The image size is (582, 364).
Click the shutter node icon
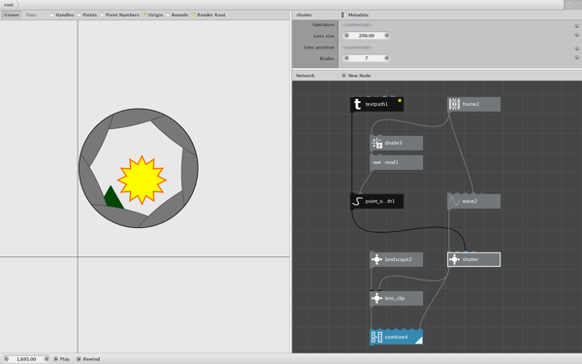pyautogui.click(x=454, y=259)
